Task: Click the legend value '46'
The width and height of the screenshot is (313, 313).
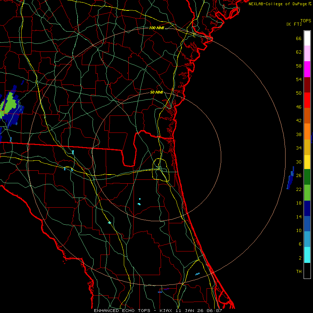Action: click(x=299, y=107)
